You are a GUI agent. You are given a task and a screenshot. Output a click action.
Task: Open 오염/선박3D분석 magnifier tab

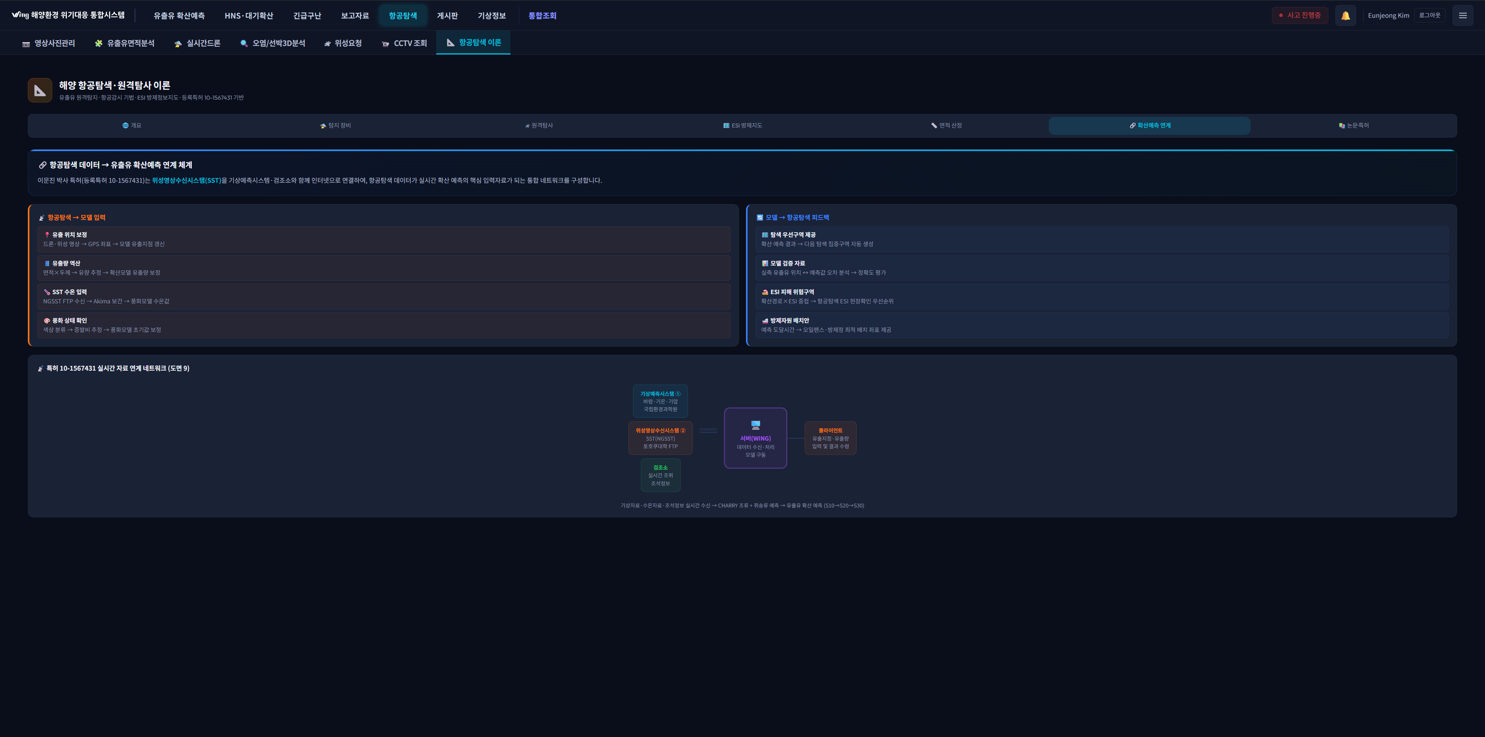272,43
